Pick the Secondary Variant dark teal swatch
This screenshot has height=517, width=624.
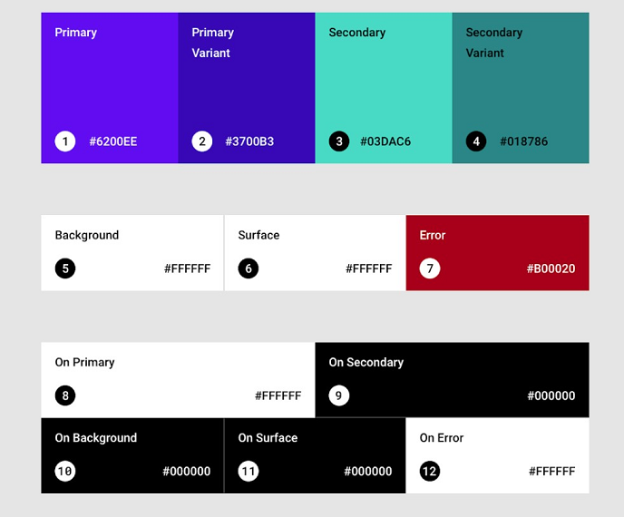521,88
